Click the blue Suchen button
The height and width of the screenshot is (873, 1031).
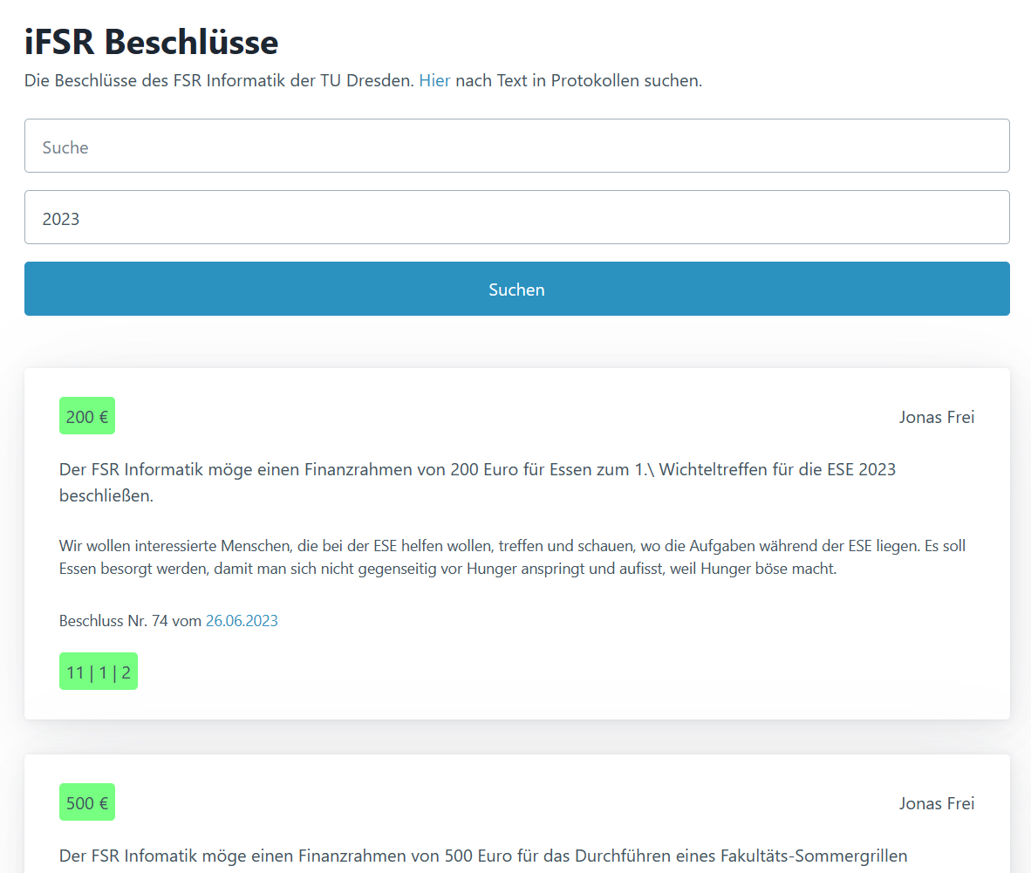[517, 290]
